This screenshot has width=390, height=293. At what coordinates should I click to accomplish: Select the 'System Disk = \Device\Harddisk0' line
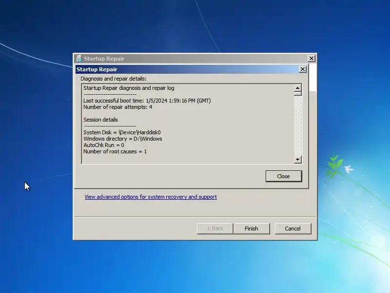(x=122, y=132)
